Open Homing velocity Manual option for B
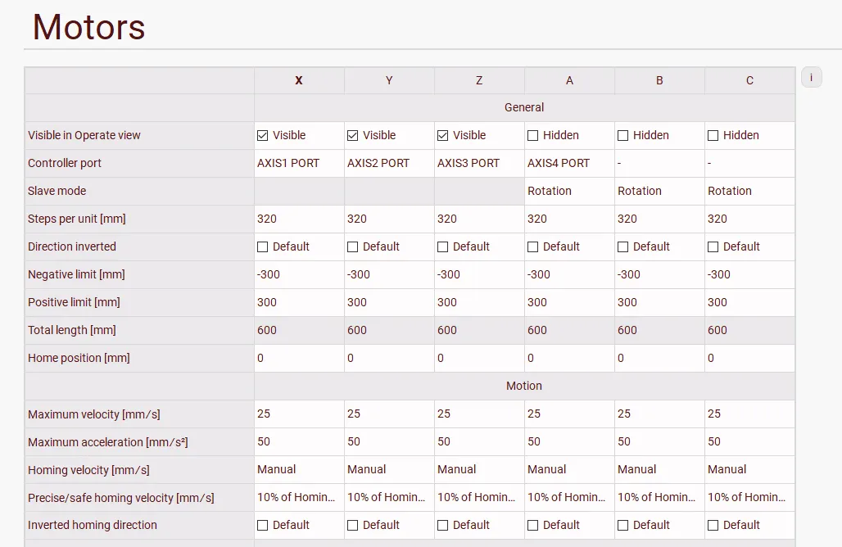This screenshot has width=842, height=547. [x=660, y=470]
